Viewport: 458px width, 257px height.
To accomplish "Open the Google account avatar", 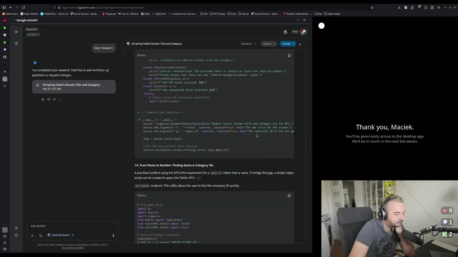I will (303, 32).
